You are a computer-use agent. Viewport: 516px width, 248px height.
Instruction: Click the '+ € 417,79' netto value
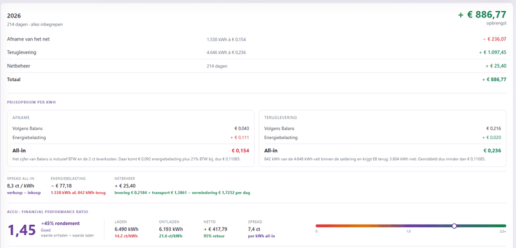pos(215,229)
